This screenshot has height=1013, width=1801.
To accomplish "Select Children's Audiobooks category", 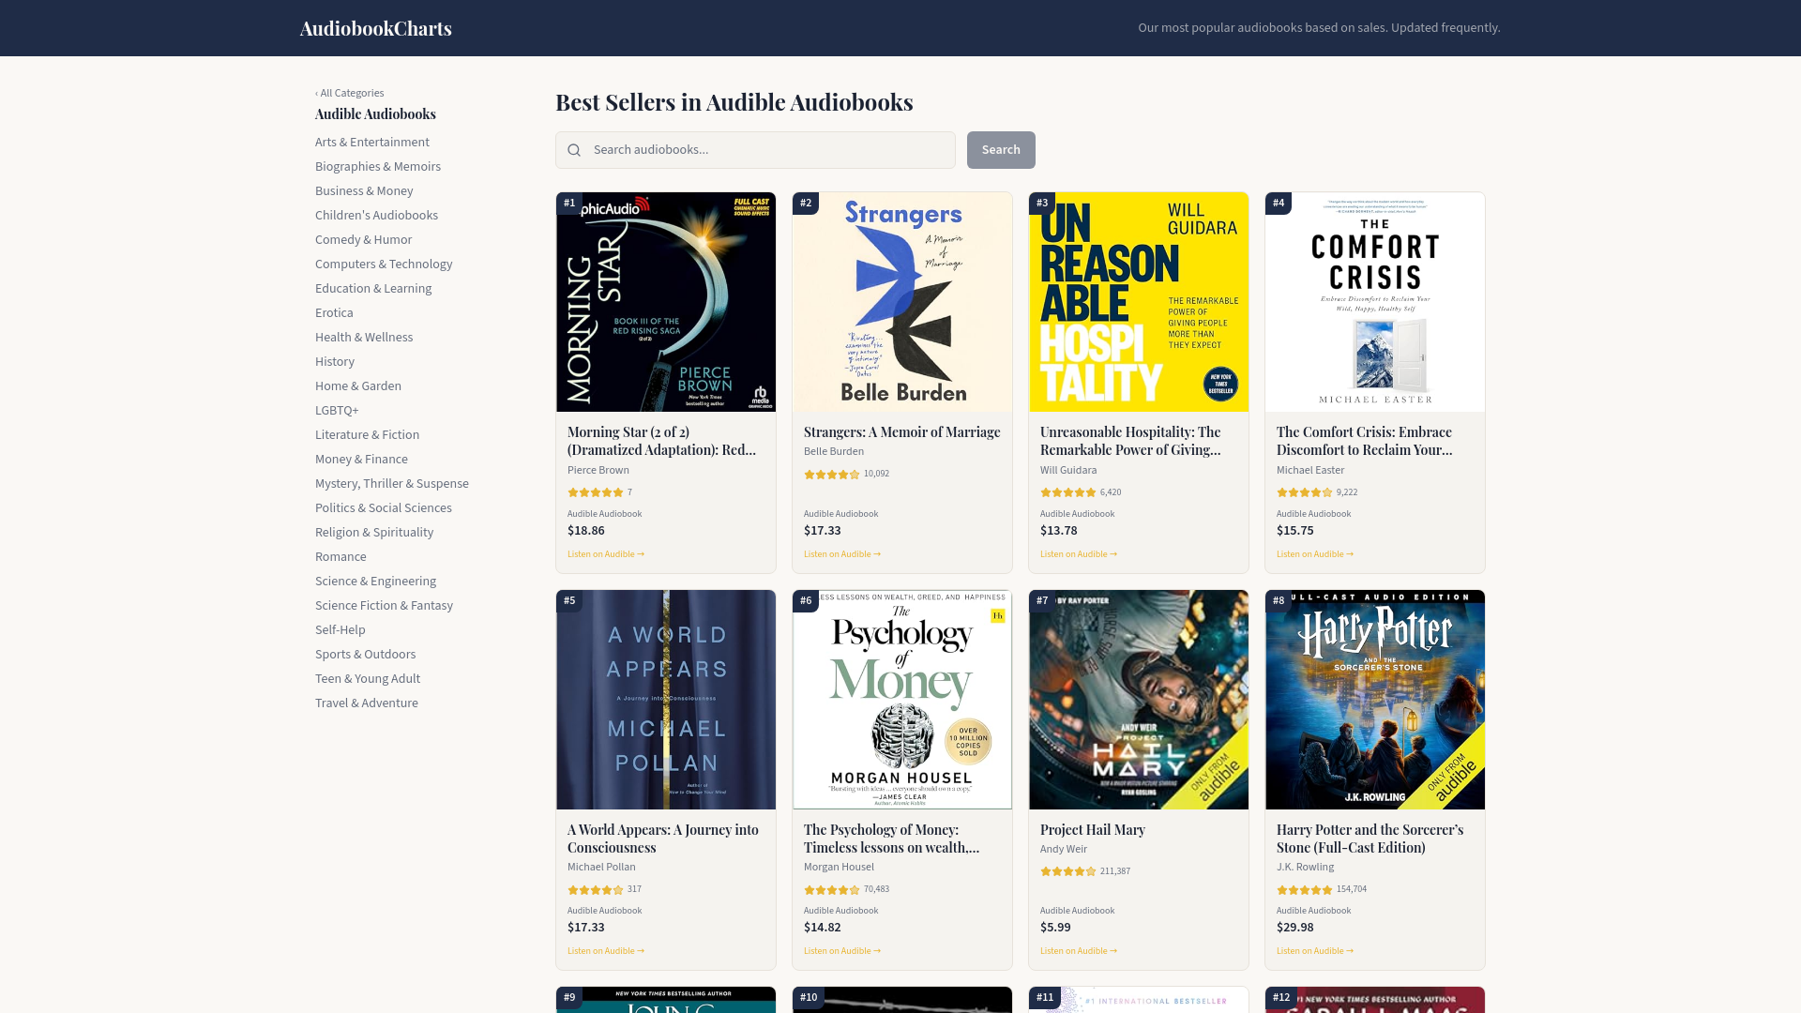I will (x=376, y=215).
